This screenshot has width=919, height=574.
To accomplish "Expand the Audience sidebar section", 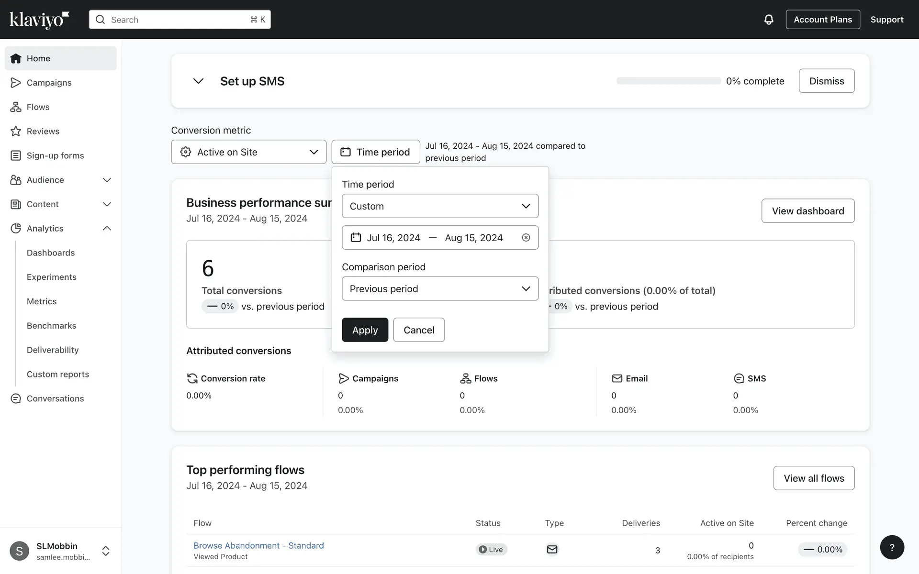I will point(107,180).
